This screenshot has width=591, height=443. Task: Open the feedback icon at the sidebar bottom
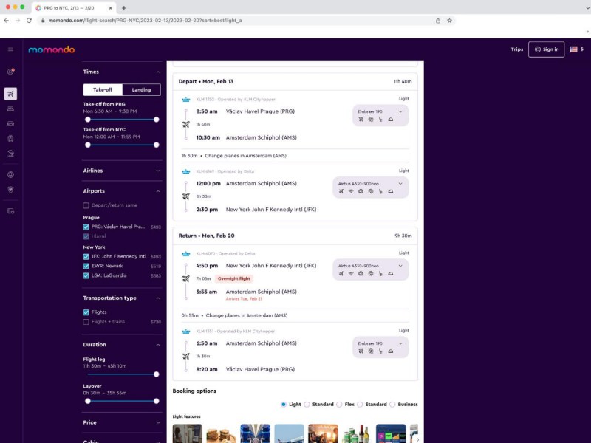click(x=10, y=211)
